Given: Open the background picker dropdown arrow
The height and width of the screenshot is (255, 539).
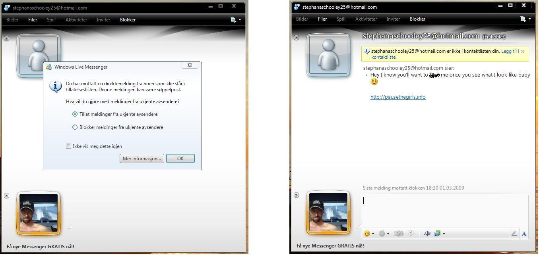Looking at the screenshot, I should tap(444, 234).
